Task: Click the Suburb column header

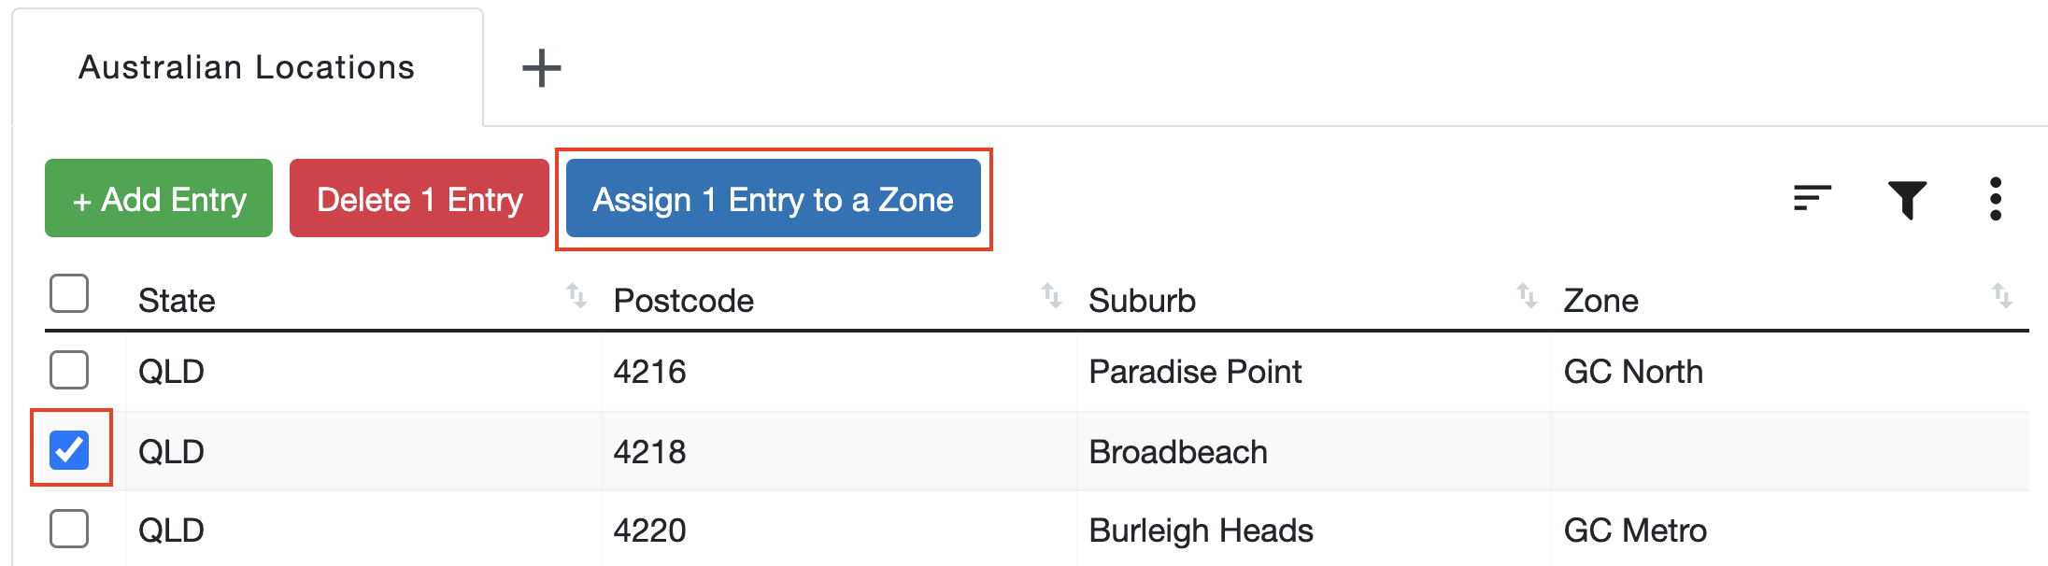Action: coord(1142,300)
